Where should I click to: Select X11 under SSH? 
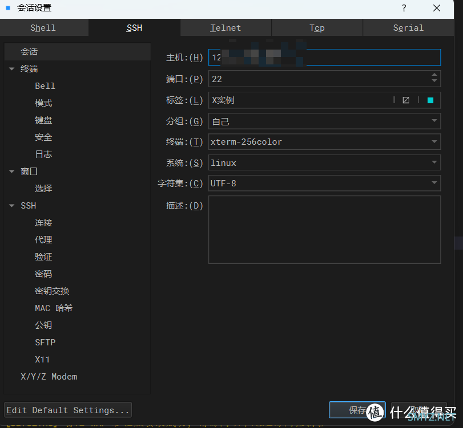42,360
